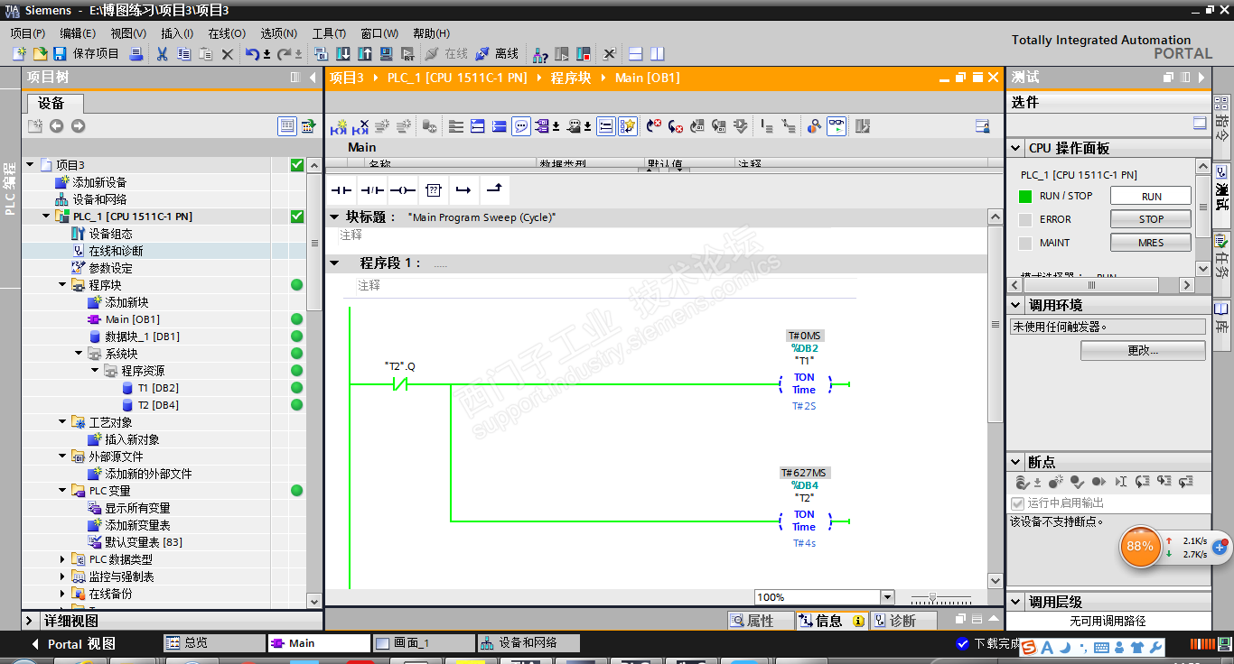Insert an open branch

[x=463, y=190]
